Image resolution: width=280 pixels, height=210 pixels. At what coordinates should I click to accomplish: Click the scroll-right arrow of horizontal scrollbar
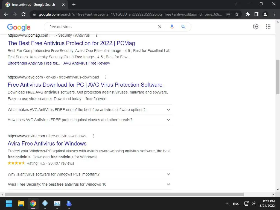tap(273, 194)
